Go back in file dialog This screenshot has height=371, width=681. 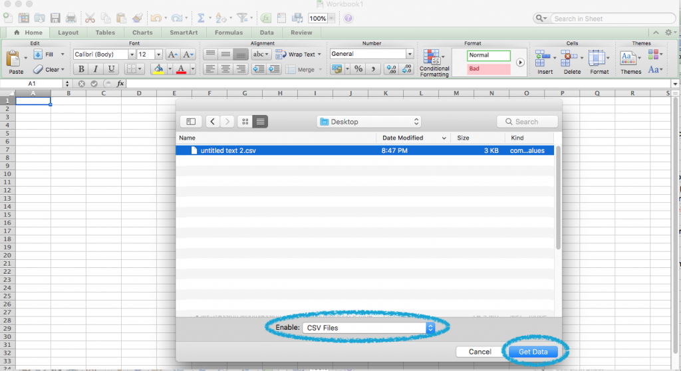213,122
